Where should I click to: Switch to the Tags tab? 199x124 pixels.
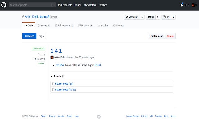[41, 36]
